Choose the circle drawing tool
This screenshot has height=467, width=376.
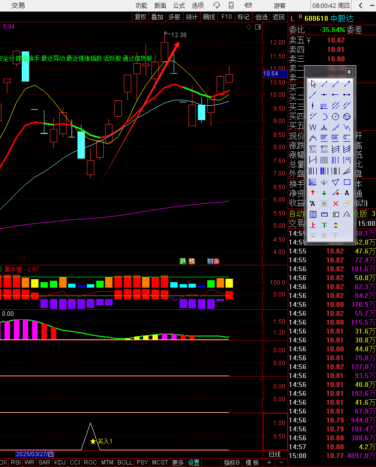[x=336, y=117]
